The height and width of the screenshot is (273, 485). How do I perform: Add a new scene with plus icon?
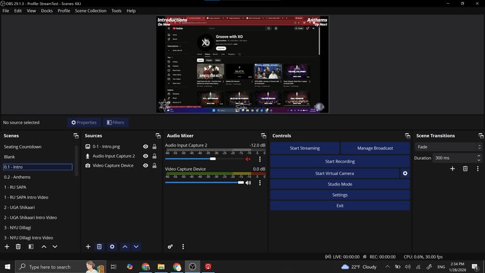pyautogui.click(x=7, y=246)
